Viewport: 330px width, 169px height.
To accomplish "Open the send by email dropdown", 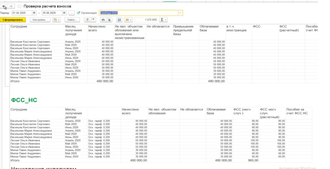I will click(128, 20).
